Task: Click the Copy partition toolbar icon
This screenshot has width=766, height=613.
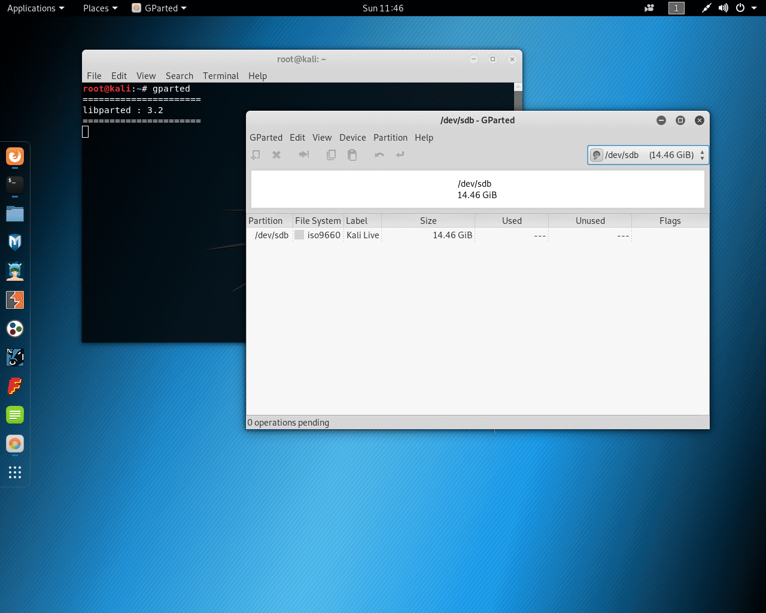Action: point(331,155)
